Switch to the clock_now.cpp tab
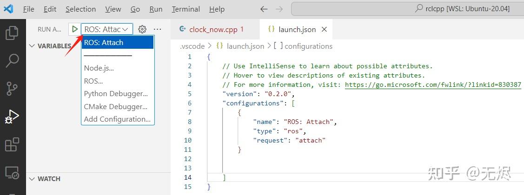 214,29
